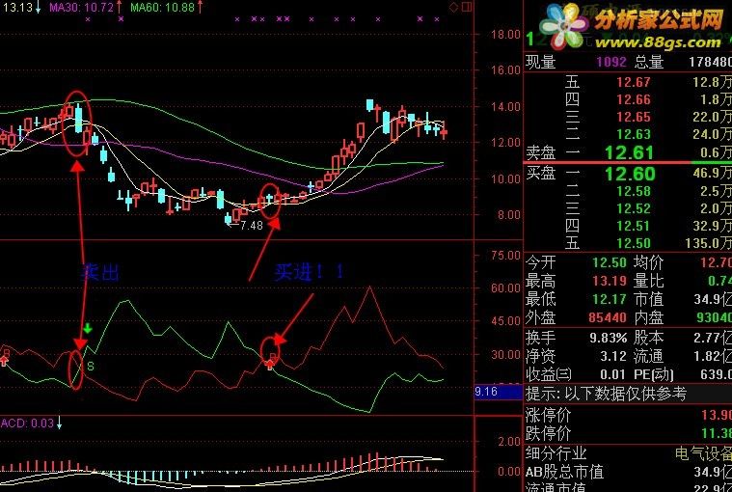Click the 电气设备 industry link
Screen dimensions: 732x492
[x=703, y=453]
